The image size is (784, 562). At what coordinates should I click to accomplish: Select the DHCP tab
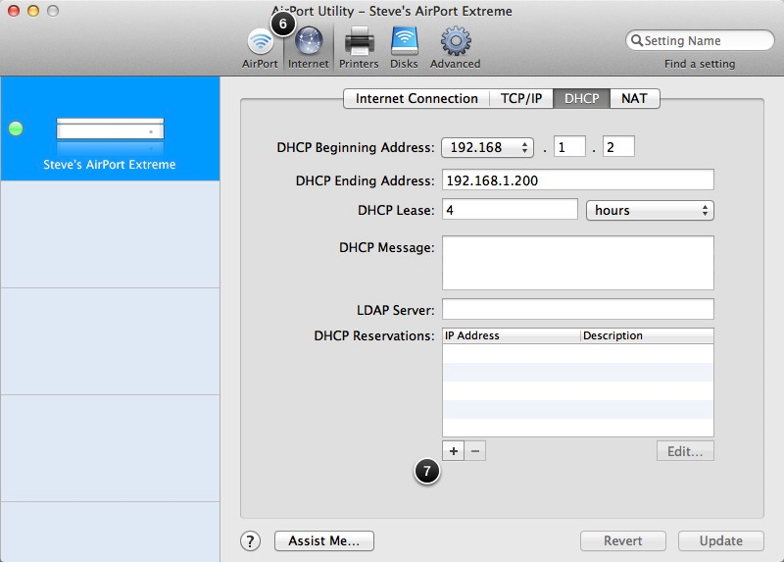(x=581, y=98)
